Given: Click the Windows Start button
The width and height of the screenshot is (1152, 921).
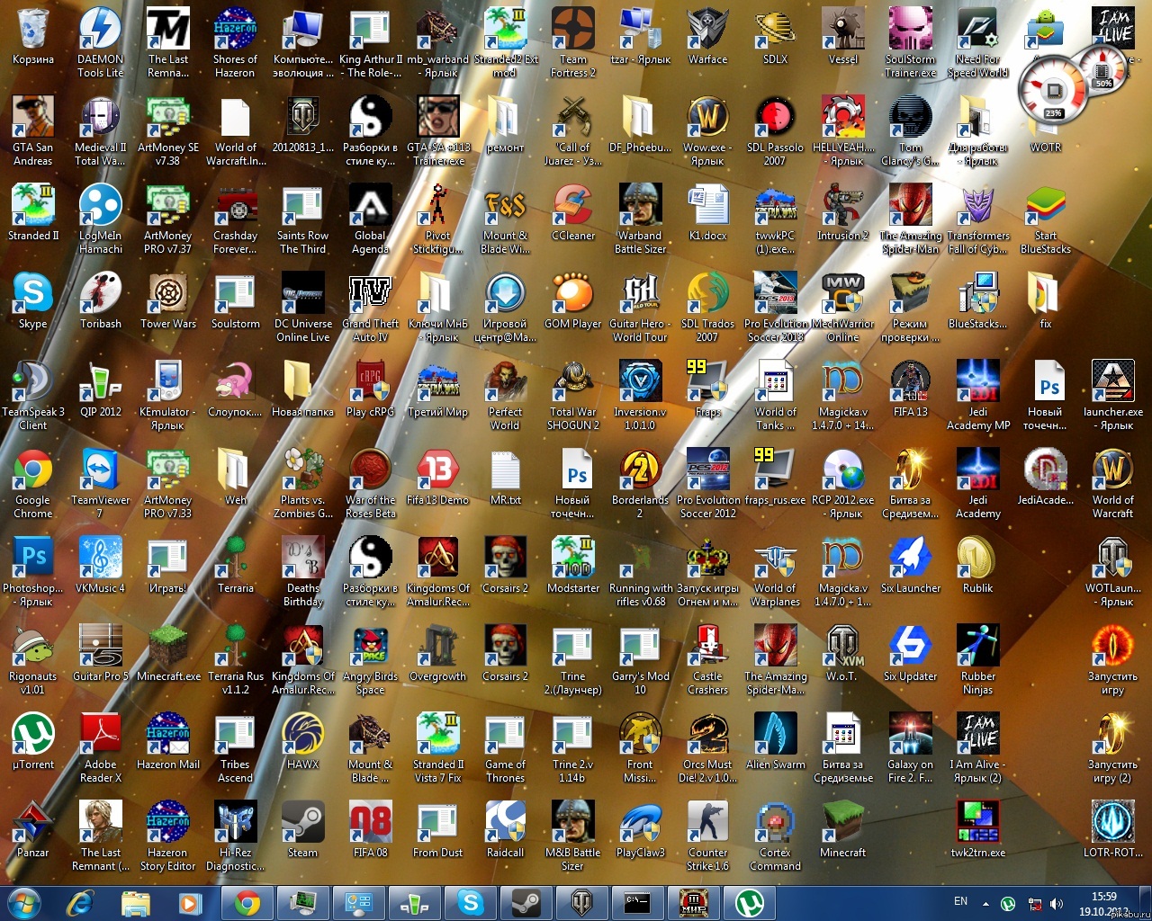Looking at the screenshot, I should point(24,902).
